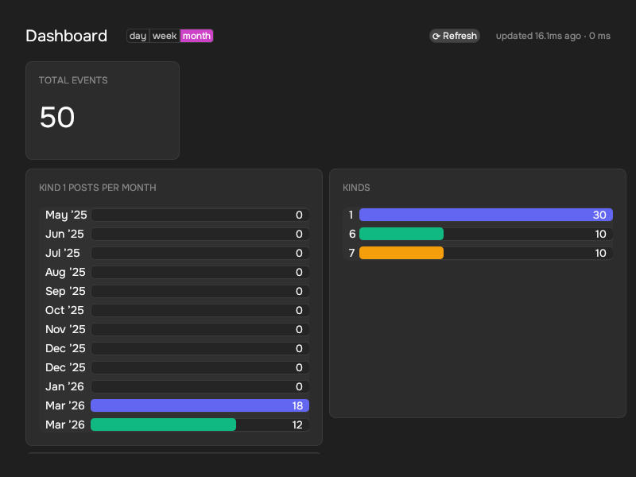Viewport: 636px width, 477px height.
Task: Click the Dashboard heading
Action: (66, 36)
